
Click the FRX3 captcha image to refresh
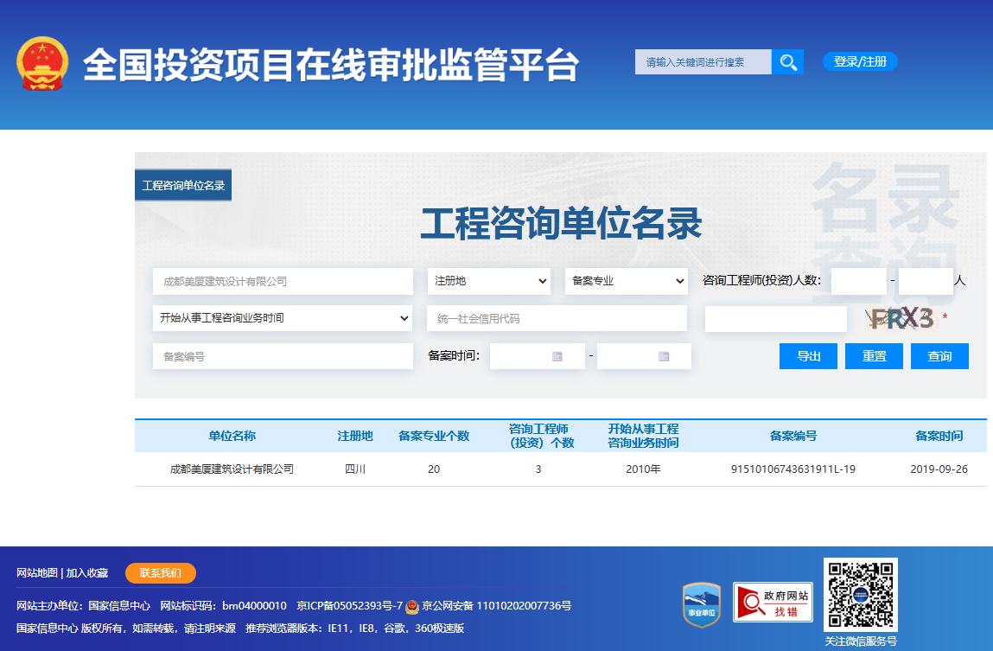(901, 318)
